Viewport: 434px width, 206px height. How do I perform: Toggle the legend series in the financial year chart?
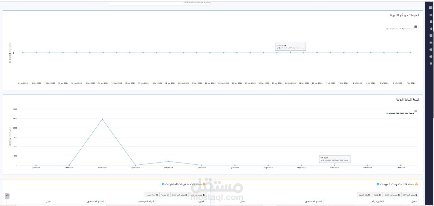(x=400, y=113)
